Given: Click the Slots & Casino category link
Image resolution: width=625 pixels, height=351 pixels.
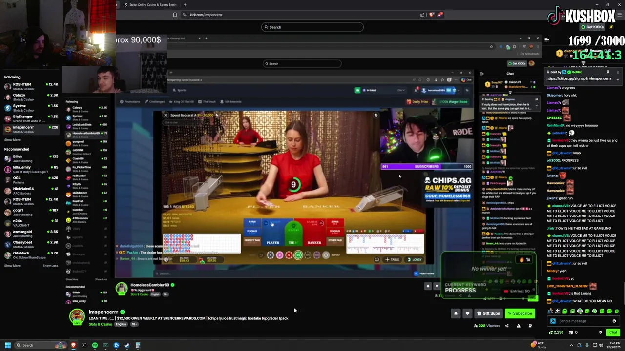Looking at the screenshot, I should tap(100, 324).
